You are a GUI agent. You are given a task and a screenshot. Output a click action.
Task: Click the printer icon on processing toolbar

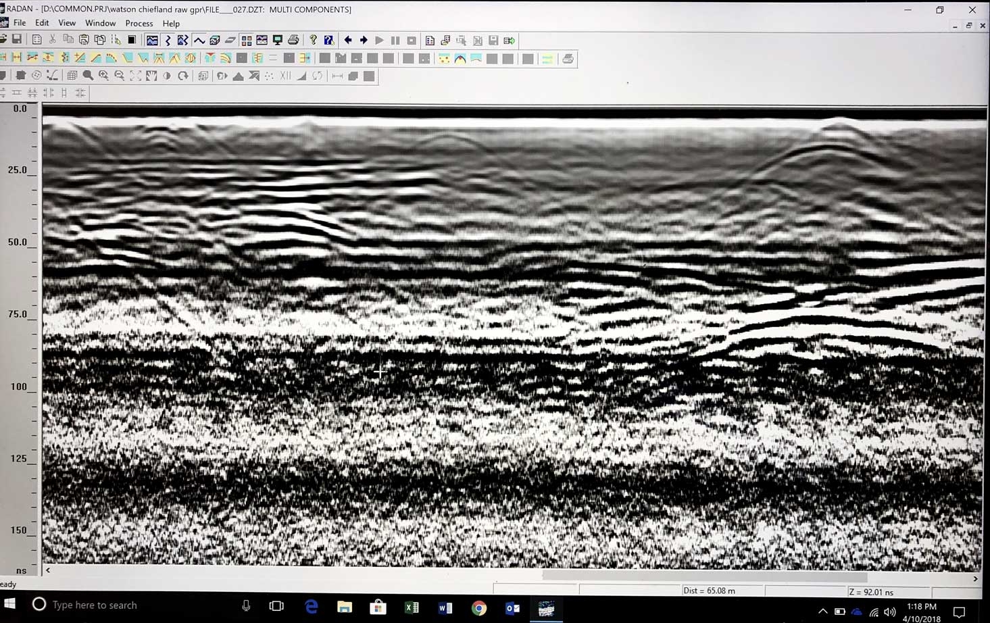pos(568,59)
